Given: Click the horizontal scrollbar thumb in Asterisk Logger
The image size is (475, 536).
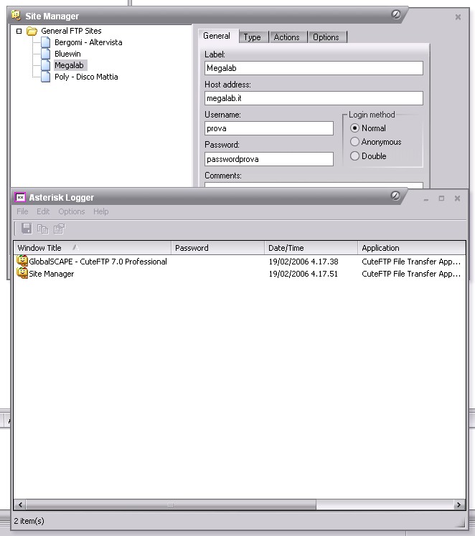Looking at the screenshot, I should [x=171, y=504].
